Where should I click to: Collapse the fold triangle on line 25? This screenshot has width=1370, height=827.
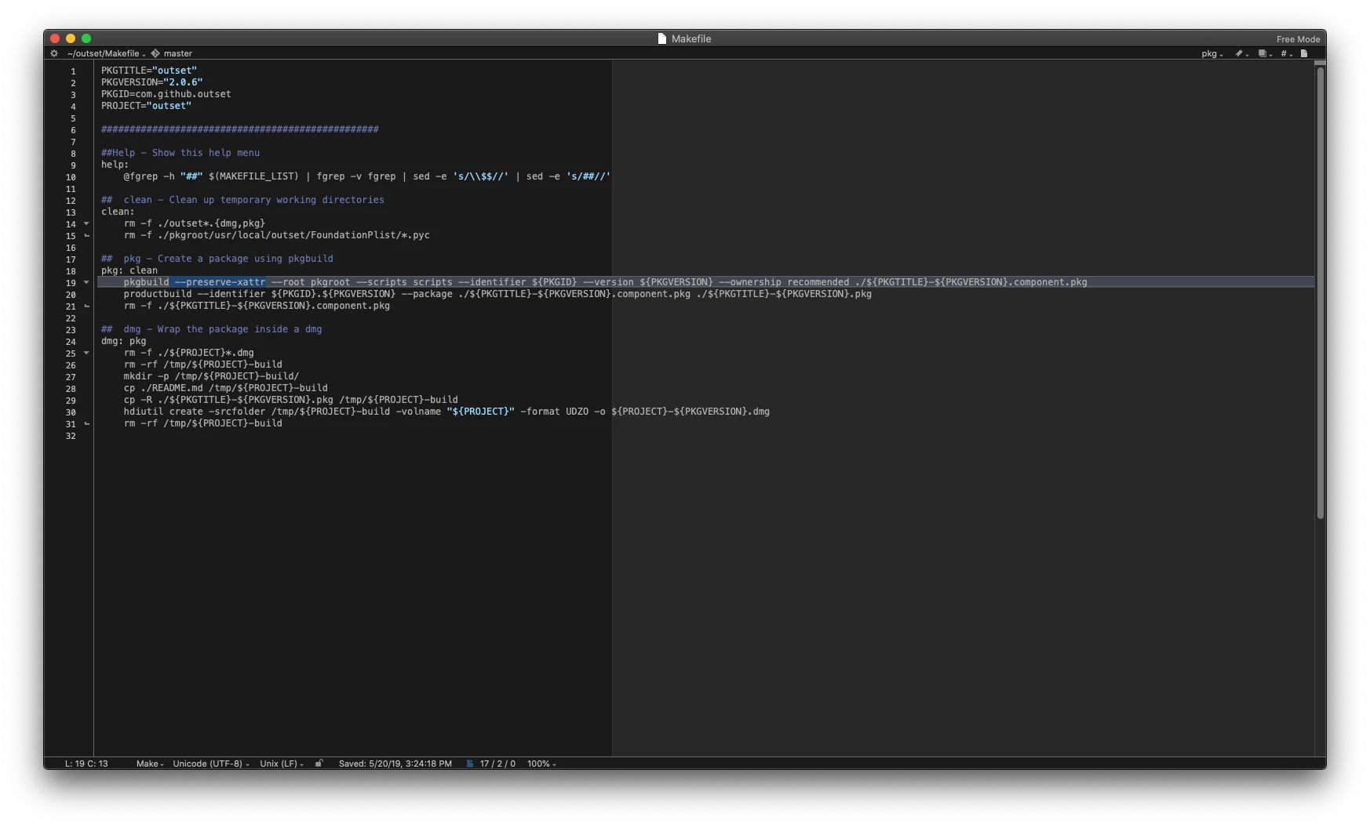pos(86,353)
